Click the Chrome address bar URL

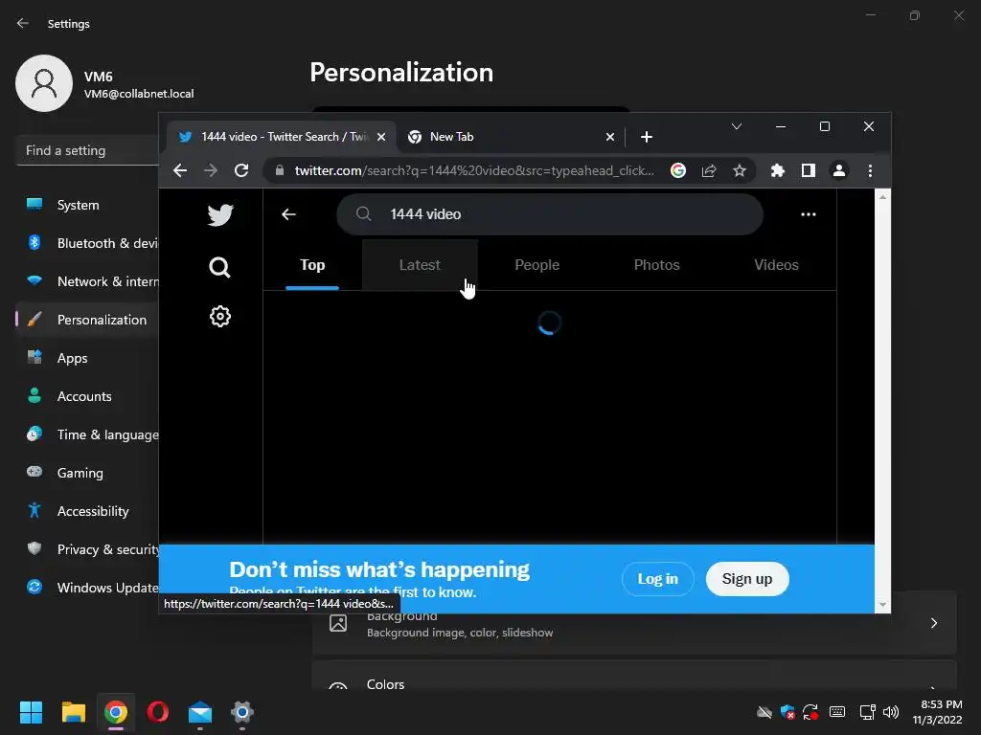(x=474, y=170)
